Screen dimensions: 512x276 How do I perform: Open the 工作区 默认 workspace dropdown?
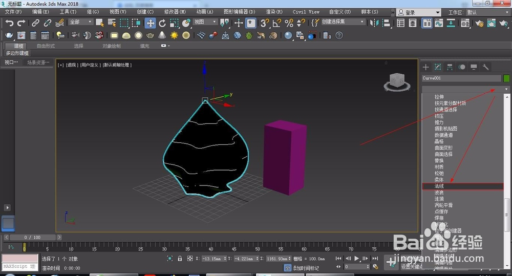pos(488,12)
